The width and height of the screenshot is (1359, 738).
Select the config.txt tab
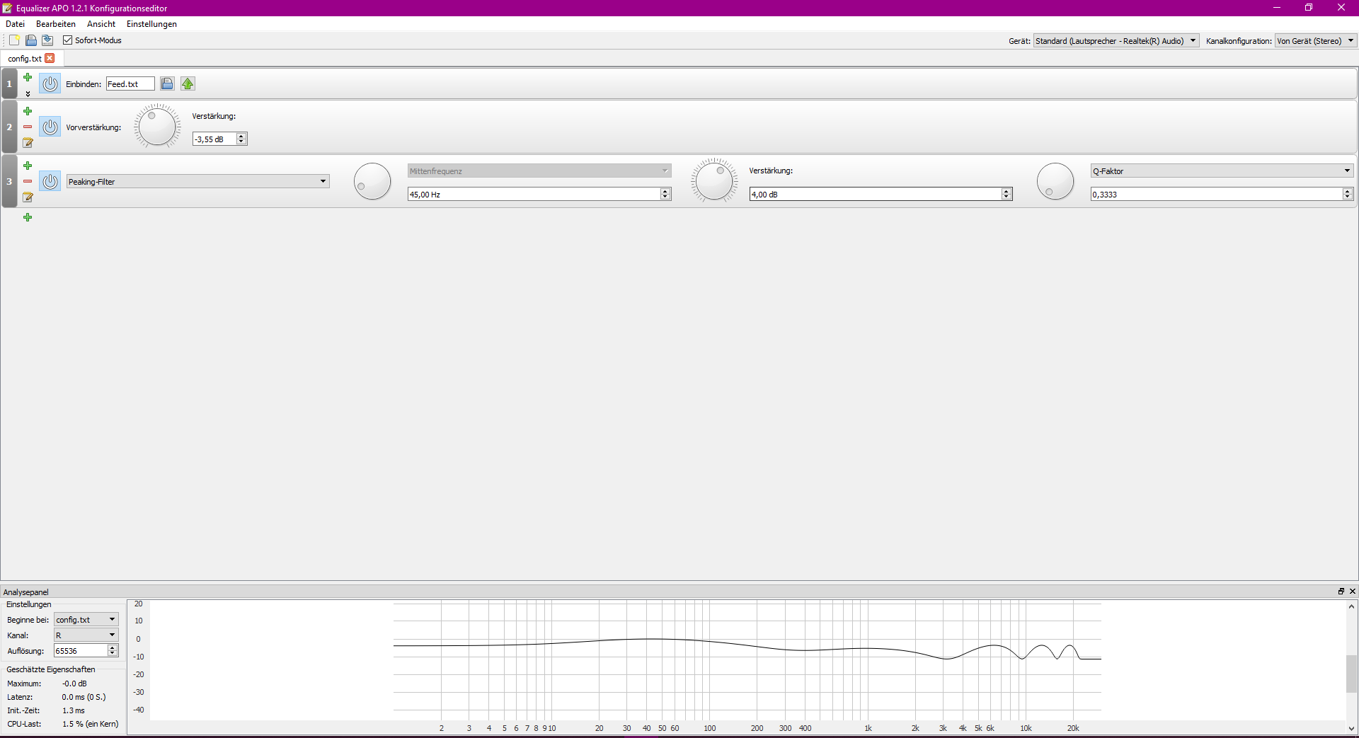tap(23, 58)
